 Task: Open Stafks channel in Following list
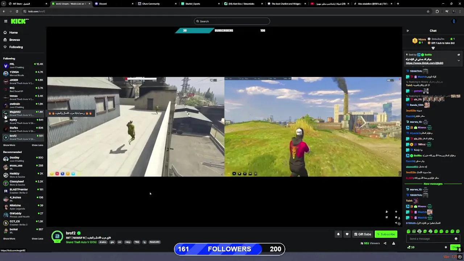click(23, 129)
